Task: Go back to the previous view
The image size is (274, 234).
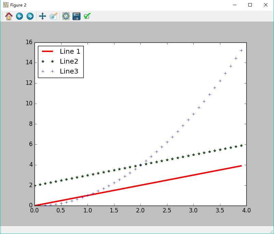Action: [x=19, y=16]
